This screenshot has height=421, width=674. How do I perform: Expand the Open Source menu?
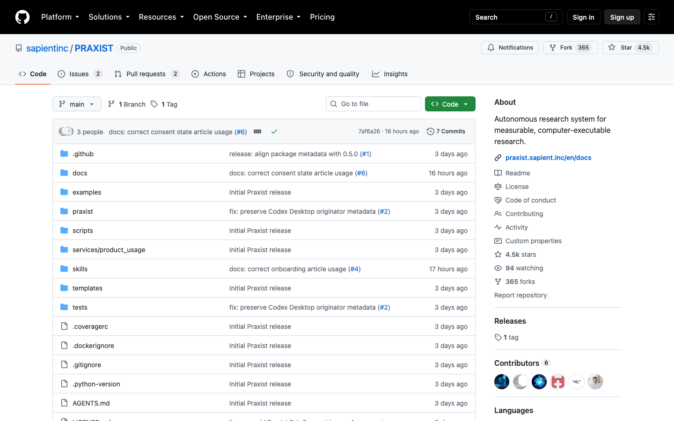220,17
